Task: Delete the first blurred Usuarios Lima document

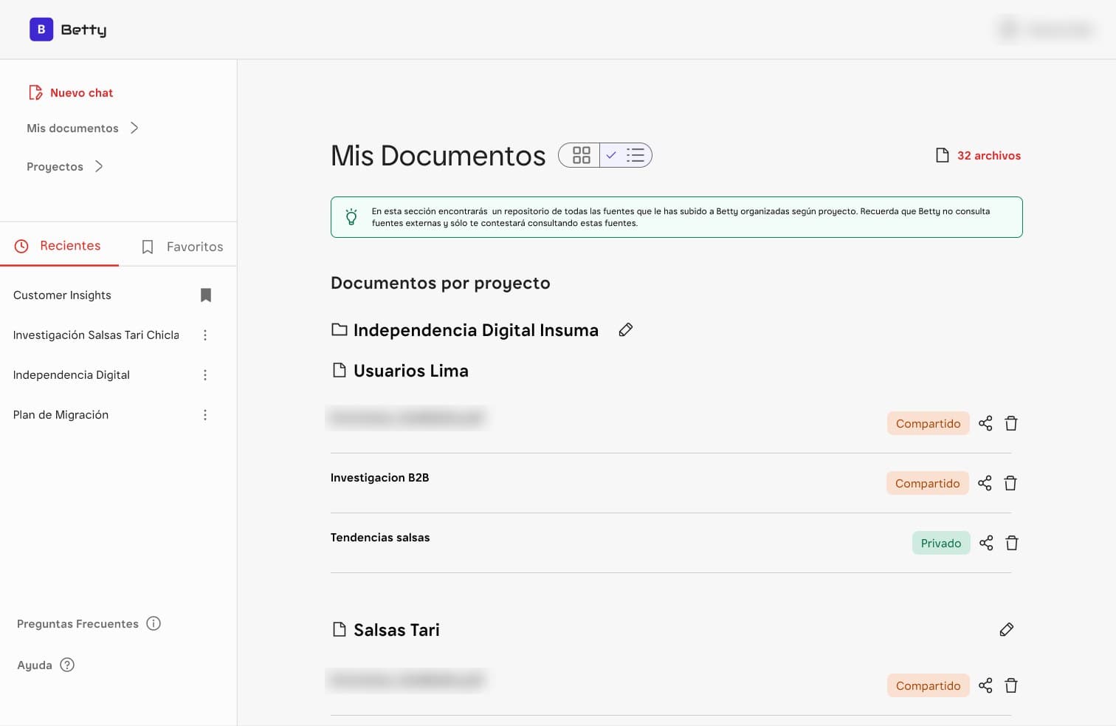Action: click(x=1011, y=423)
